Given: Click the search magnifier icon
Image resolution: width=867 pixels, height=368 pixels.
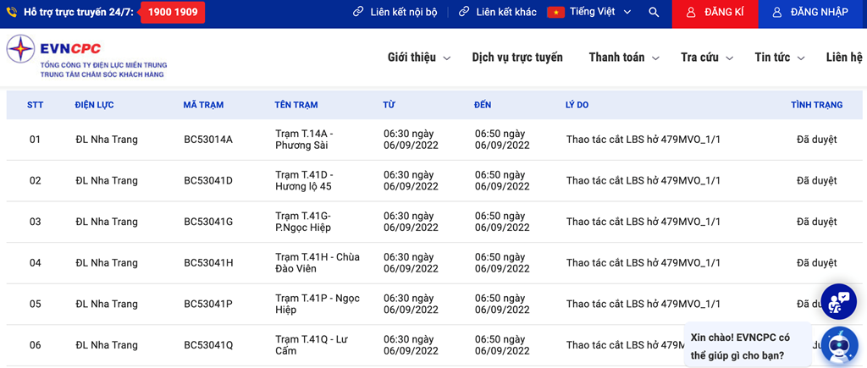Looking at the screenshot, I should pyautogui.click(x=654, y=13).
